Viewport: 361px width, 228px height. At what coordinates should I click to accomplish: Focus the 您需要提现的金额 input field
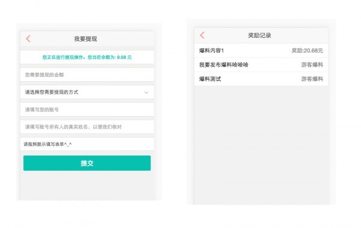(x=87, y=75)
